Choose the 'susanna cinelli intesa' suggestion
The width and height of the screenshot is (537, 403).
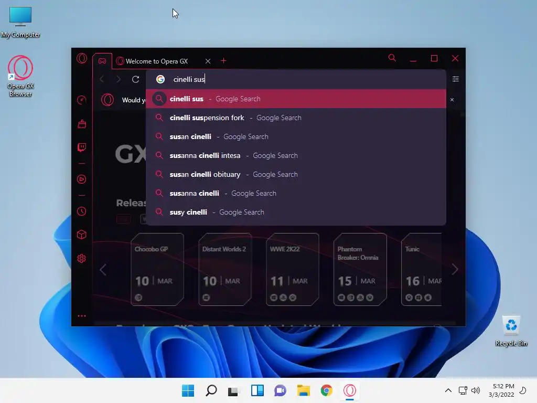(296, 155)
